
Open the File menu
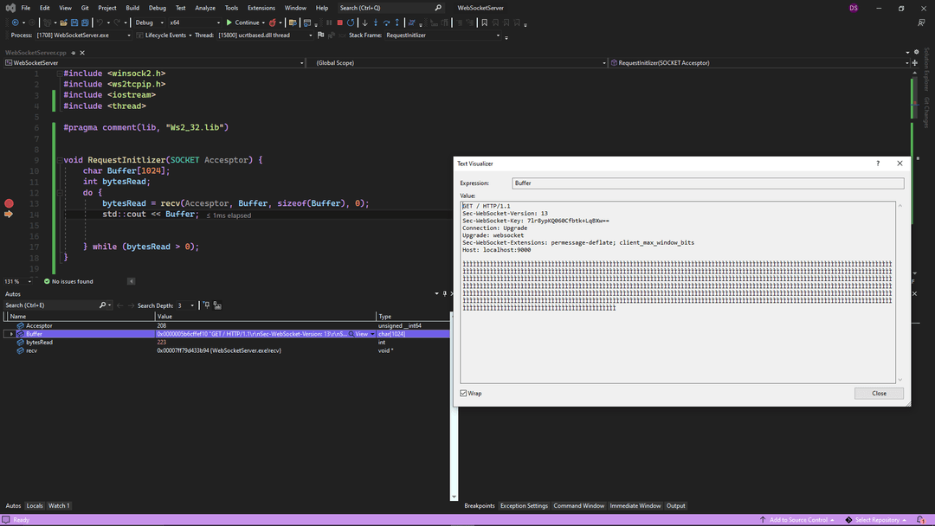tap(26, 8)
